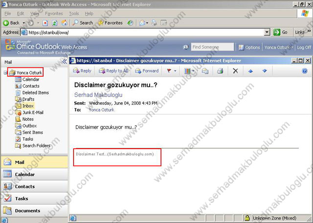Open the flag options dropdown arrow
Screen dimensions: 313x223
[x=175, y=71]
